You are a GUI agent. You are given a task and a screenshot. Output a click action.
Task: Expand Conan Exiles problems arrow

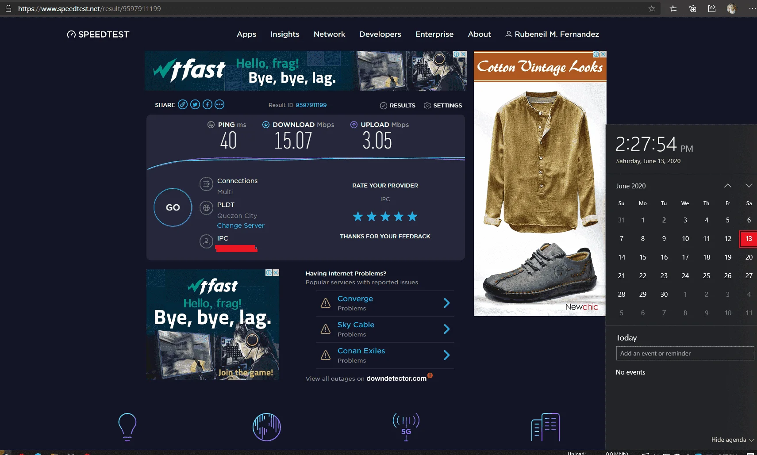pos(446,355)
